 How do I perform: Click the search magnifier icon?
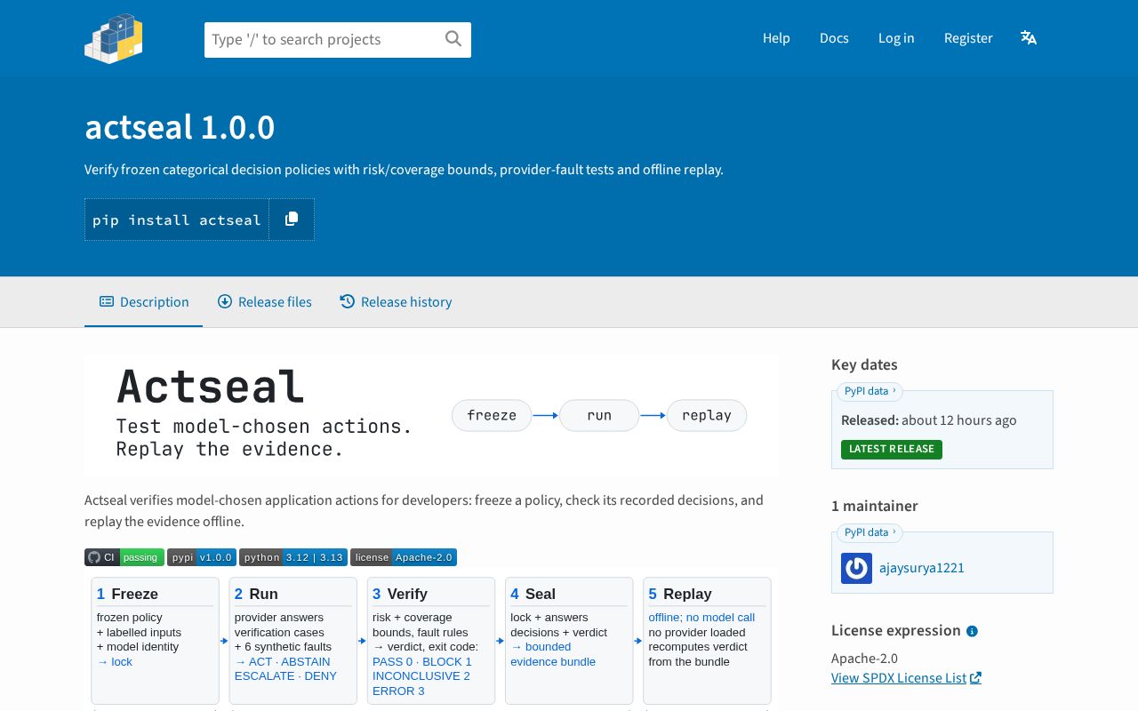coord(453,38)
